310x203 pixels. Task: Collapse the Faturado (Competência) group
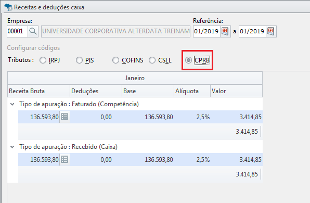click(x=12, y=104)
